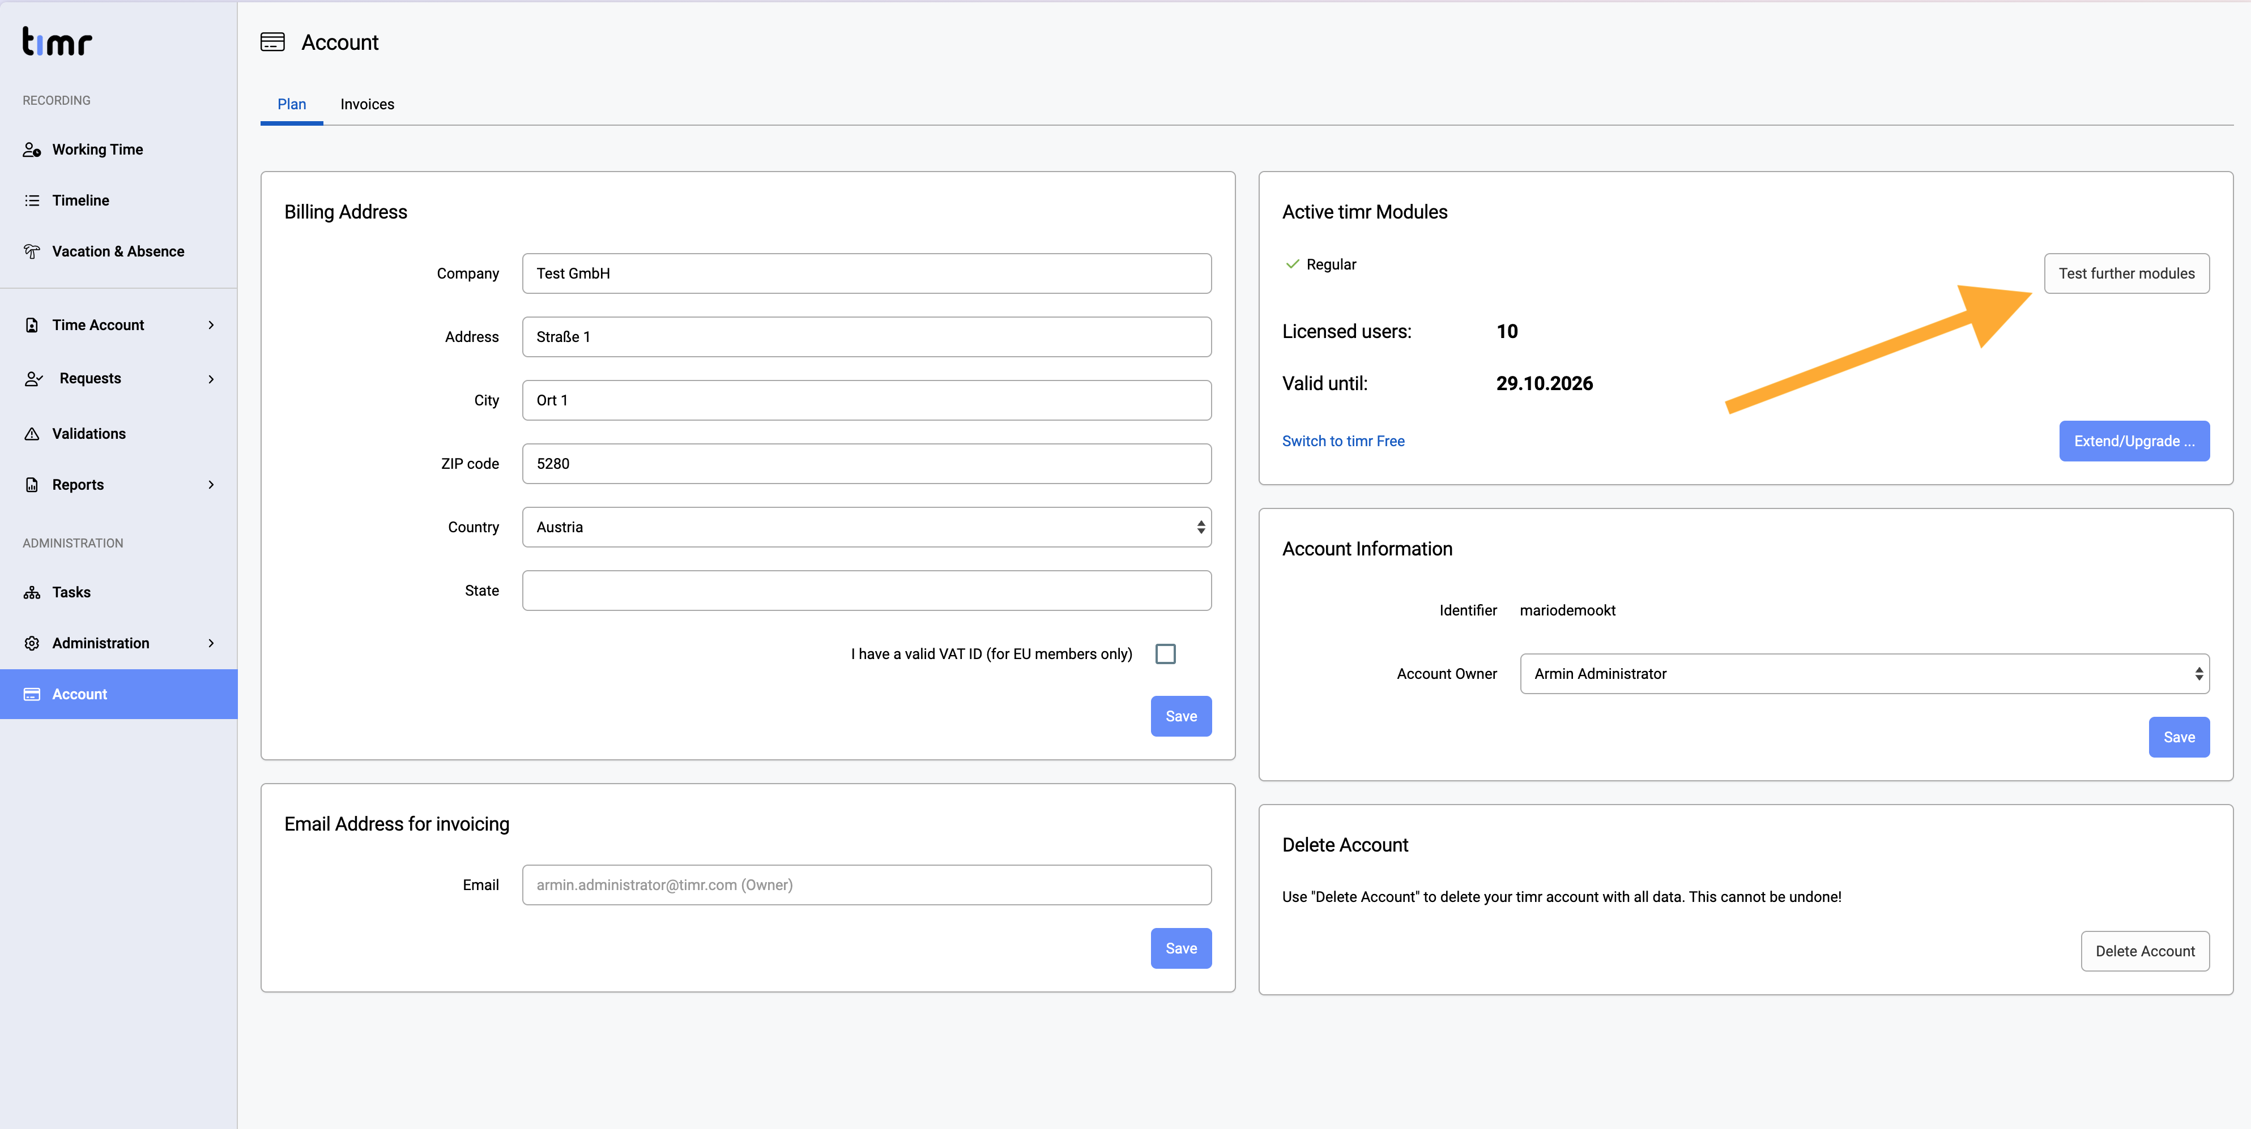Click the identifier value mariodemookt
The width and height of the screenshot is (2251, 1129).
tap(1568, 610)
